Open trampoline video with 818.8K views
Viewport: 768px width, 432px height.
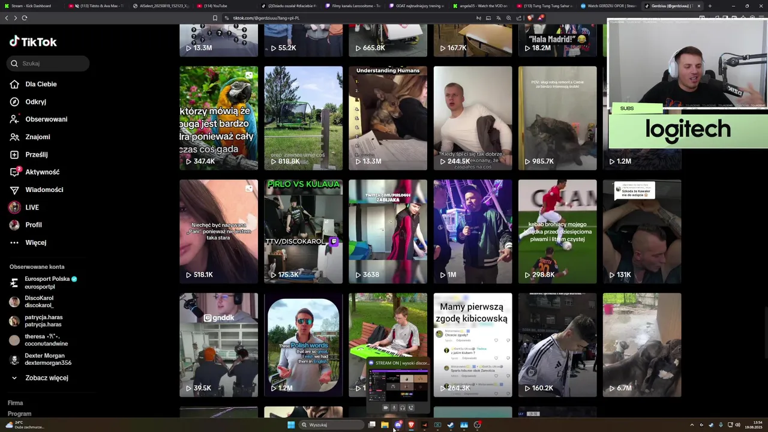(303, 118)
